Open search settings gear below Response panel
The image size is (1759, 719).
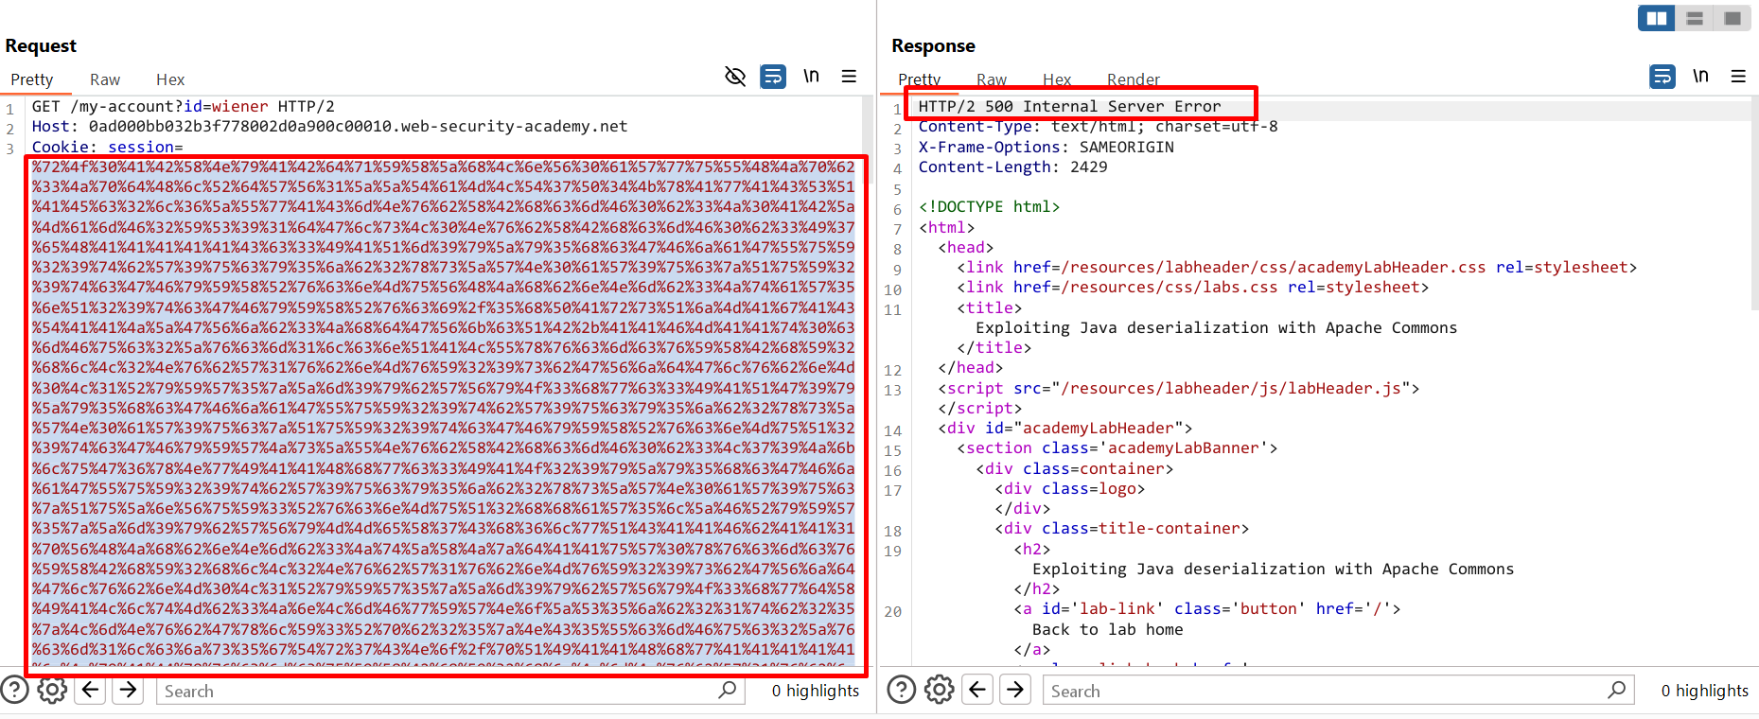pos(940,690)
